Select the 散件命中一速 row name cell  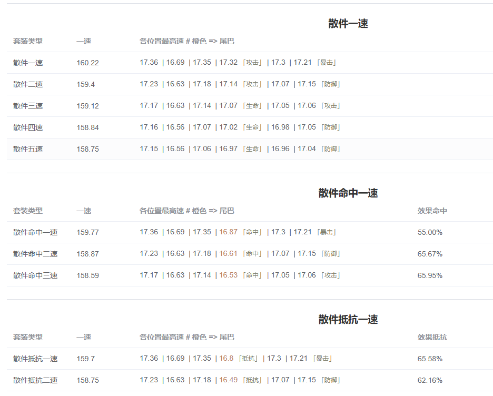pos(35,232)
